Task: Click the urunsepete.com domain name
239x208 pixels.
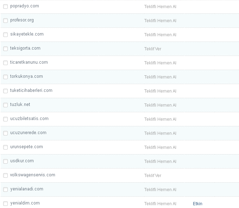Action: click(26, 147)
